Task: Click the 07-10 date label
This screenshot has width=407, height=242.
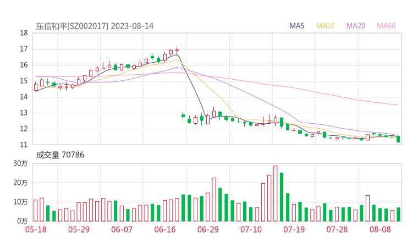Action: point(251,229)
